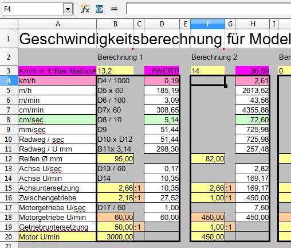Viewport: 291px width, 248px height.
Task: Click the 'Radweg / U mm' label
Action: coord(45,149)
